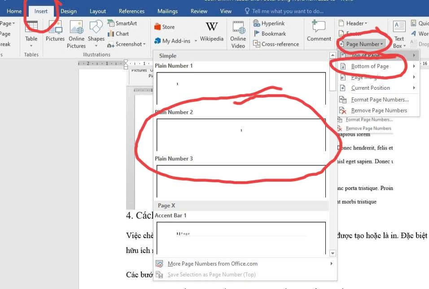Open the Shapes gallery
429x289 pixels.
tap(96, 33)
